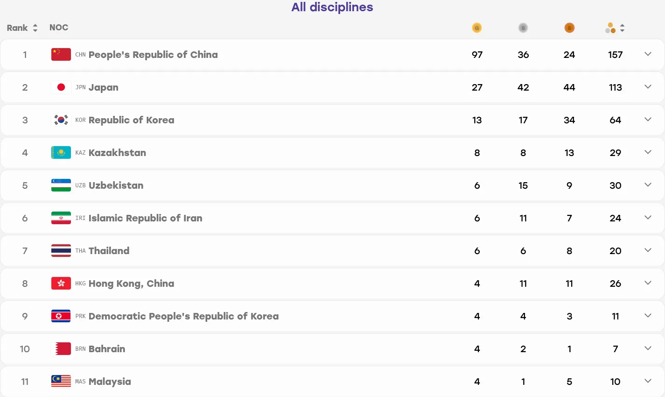Click the Malaysia flag icon
The height and width of the screenshot is (397, 665).
coord(61,382)
